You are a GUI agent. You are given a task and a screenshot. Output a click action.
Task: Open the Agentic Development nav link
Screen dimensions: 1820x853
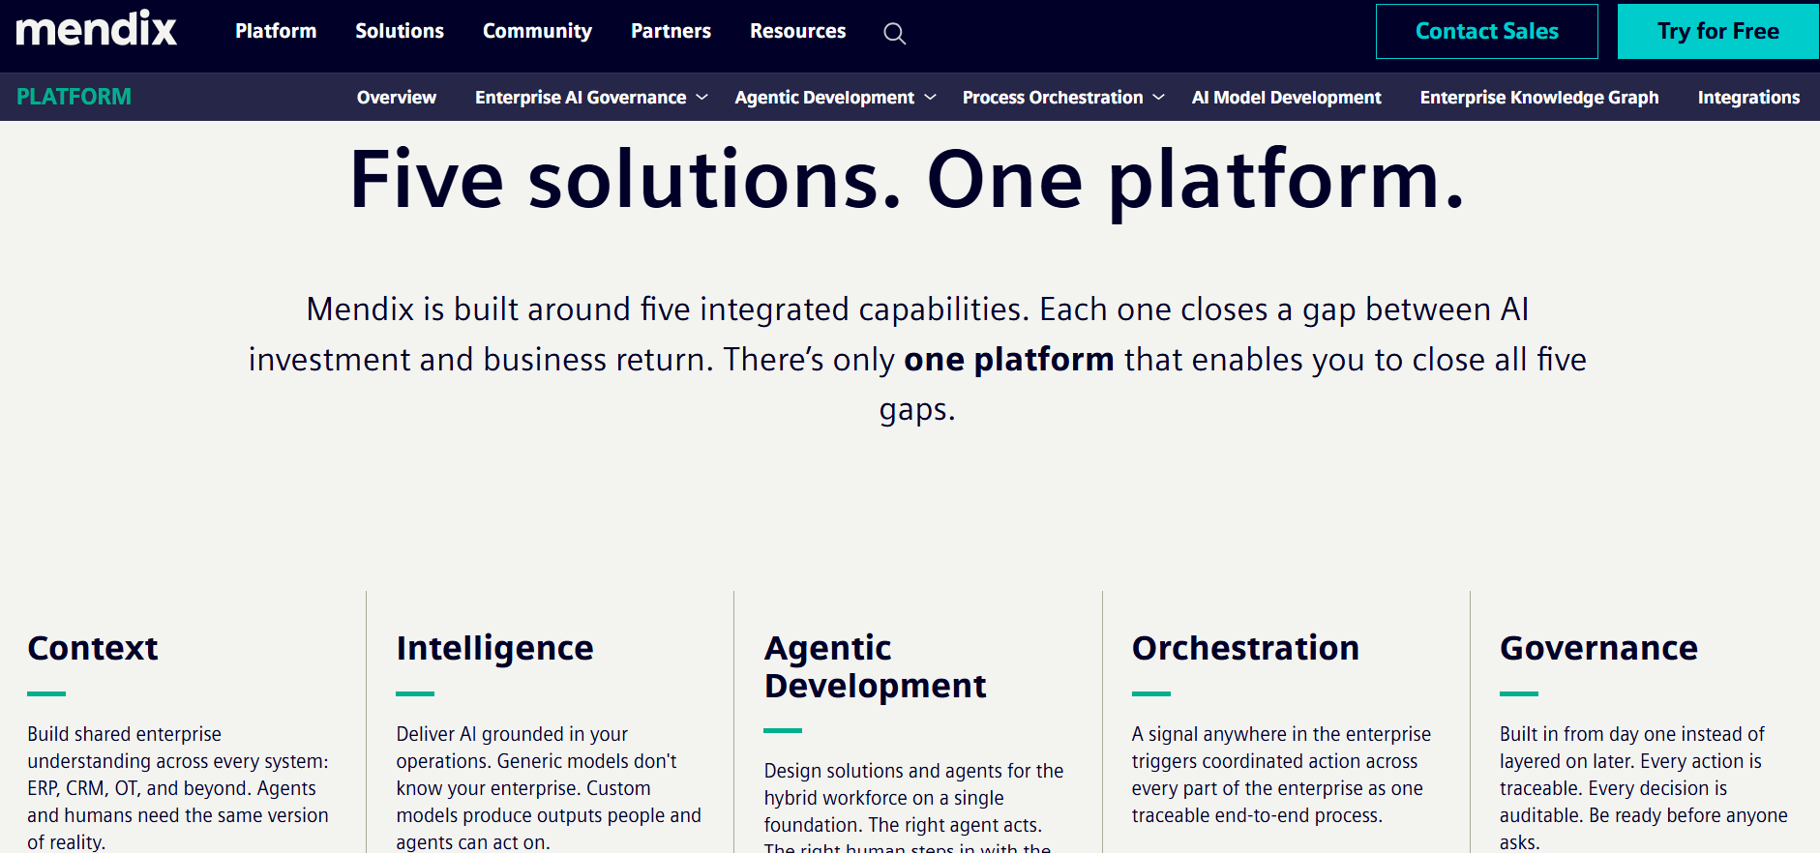(824, 98)
